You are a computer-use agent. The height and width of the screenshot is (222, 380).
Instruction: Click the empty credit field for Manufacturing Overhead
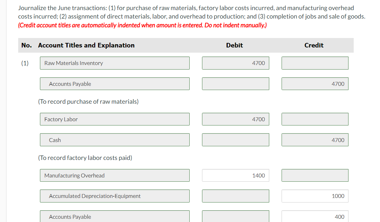coord(315,176)
